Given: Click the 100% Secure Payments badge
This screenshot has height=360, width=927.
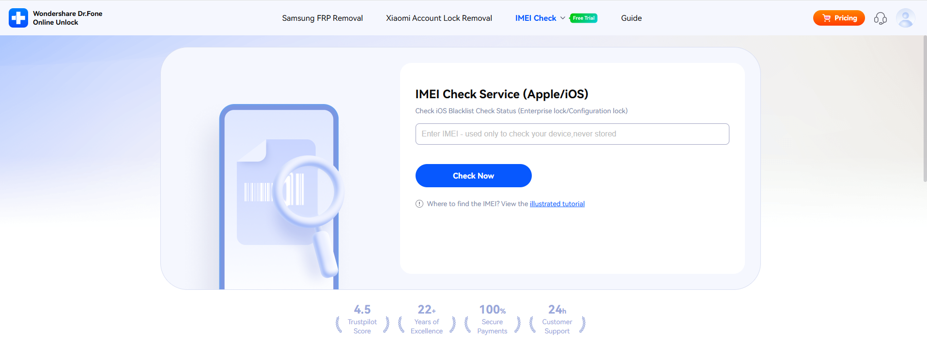Looking at the screenshot, I should click(493, 319).
